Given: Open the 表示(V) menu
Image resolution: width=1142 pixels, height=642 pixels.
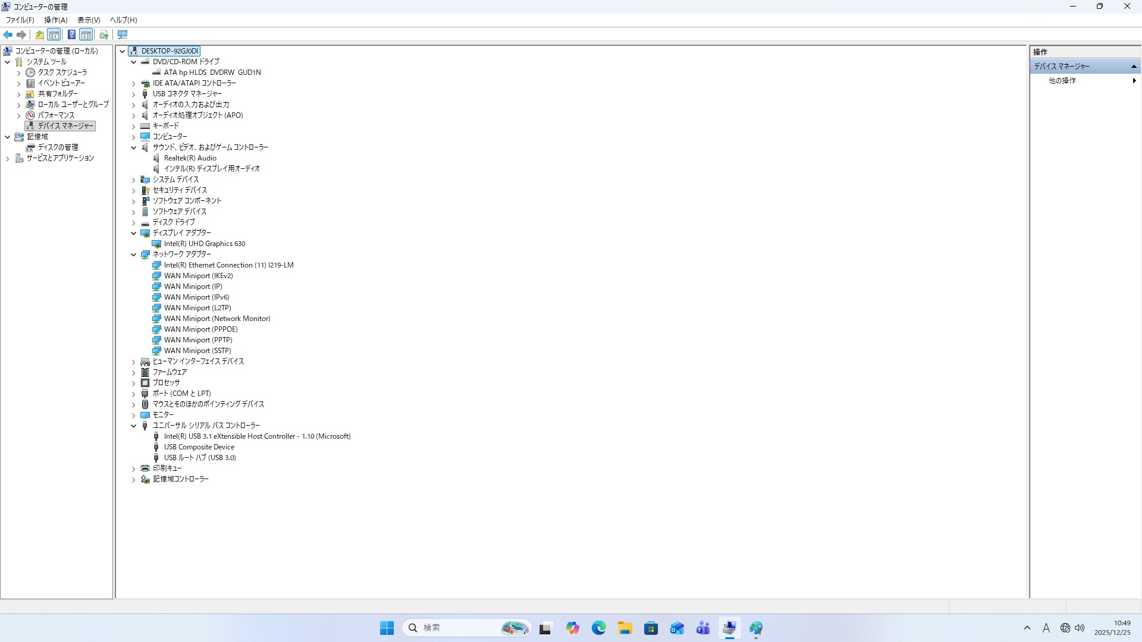Looking at the screenshot, I should (x=89, y=20).
